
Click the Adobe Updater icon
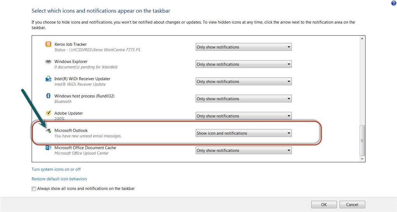pos(48,113)
